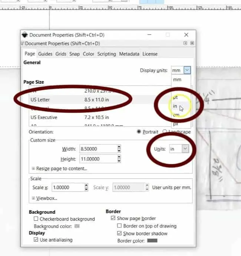This screenshot has width=241, height=256.
Task: Close the docked Document Properties panel
Action: coord(192,43)
